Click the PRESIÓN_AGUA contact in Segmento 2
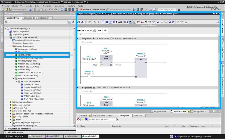Viewport: 225px width, 139px height. tap(89, 62)
